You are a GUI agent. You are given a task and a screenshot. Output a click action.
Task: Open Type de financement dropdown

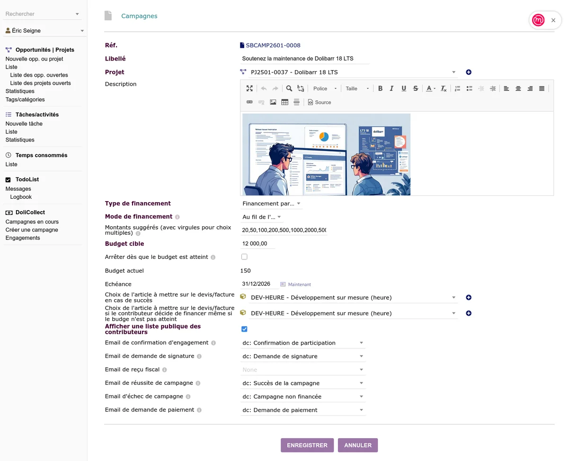click(272, 204)
